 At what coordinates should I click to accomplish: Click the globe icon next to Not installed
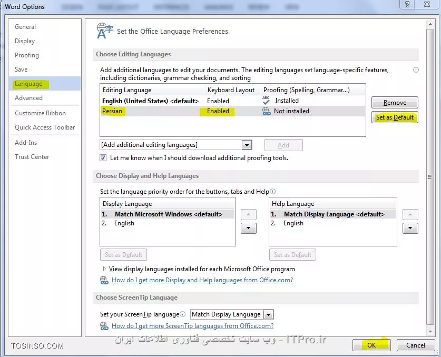click(266, 111)
